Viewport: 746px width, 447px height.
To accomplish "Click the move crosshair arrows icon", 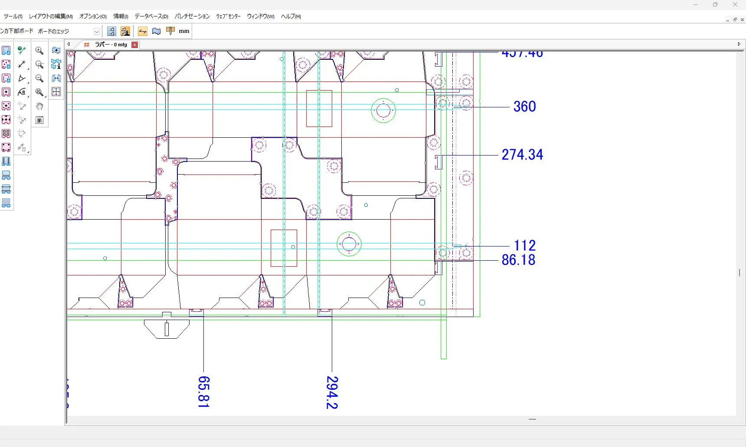I will [x=56, y=92].
